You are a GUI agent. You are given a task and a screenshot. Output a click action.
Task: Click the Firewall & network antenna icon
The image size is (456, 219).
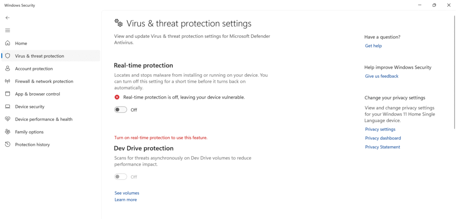(8, 81)
